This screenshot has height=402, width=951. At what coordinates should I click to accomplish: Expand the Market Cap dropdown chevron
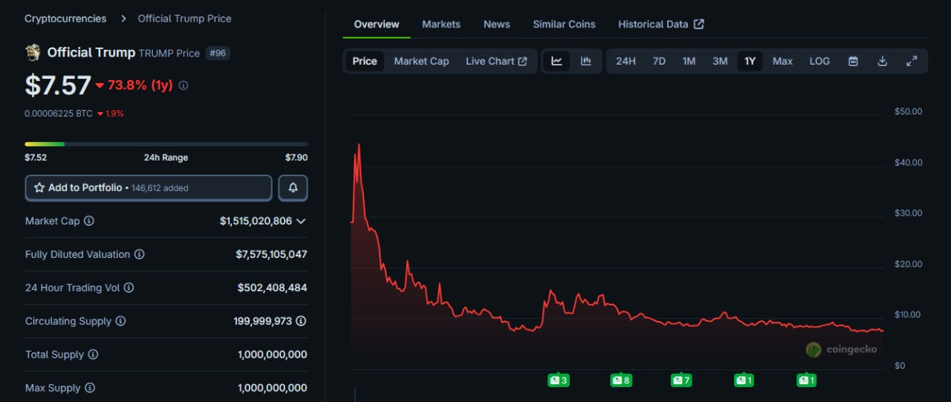click(301, 221)
